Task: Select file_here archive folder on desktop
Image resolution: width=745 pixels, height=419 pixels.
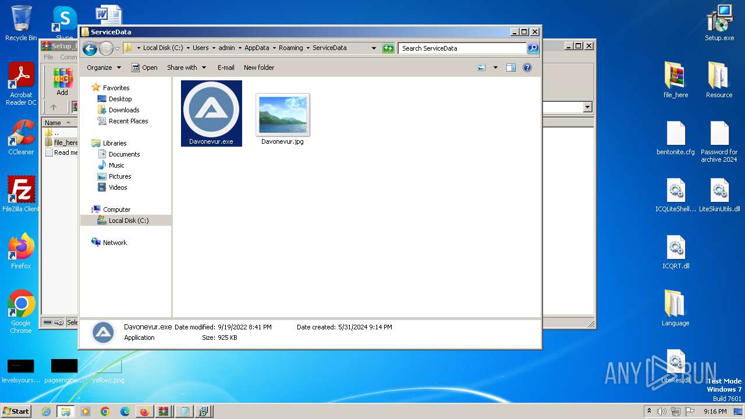Action: [x=676, y=80]
